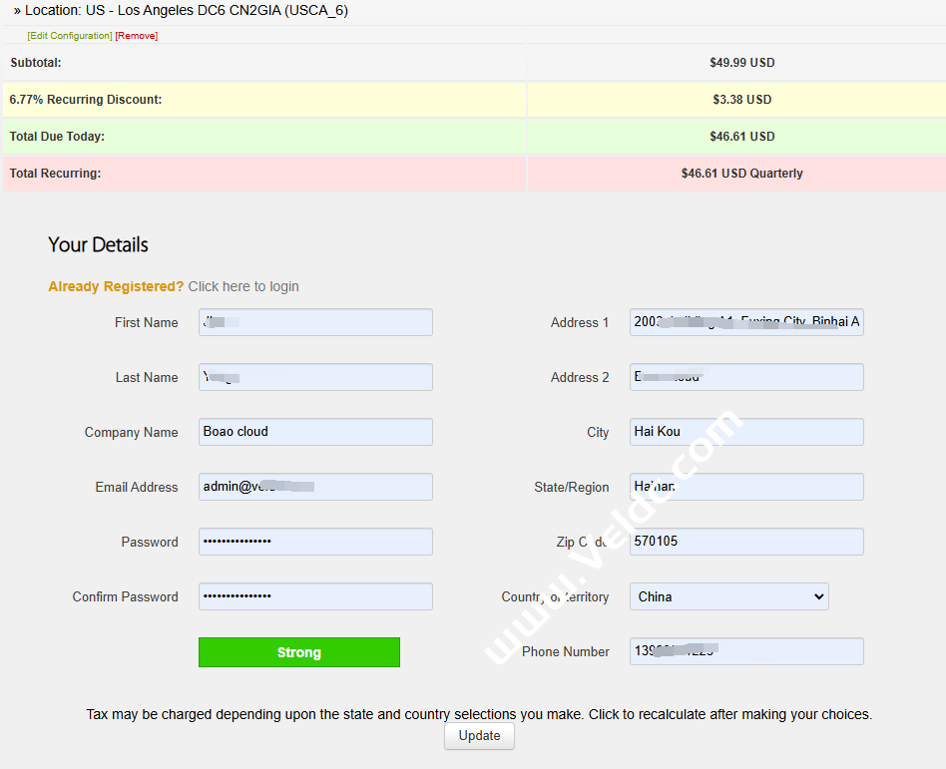This screenshot has height=769, width=946.
Task: Click the Address 1 text field
Action: coord(746,322)
